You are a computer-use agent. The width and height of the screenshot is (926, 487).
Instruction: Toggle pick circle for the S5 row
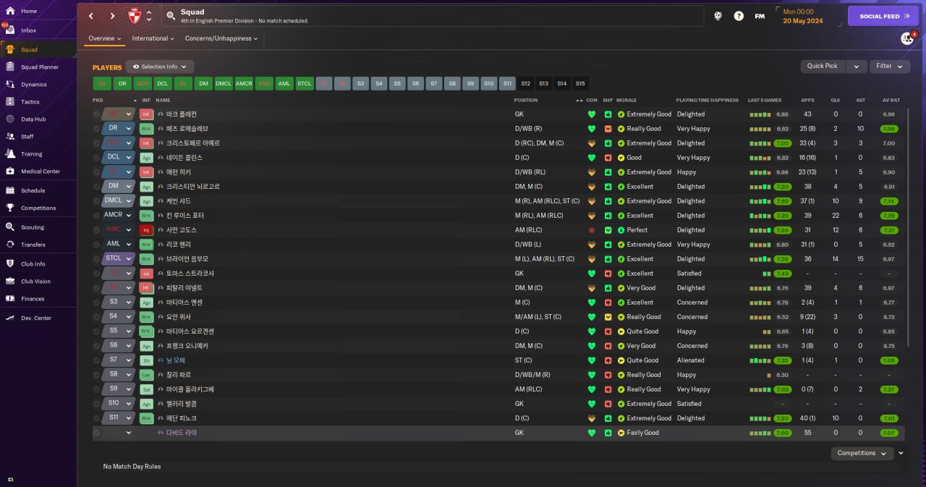[x=96, y=331]
